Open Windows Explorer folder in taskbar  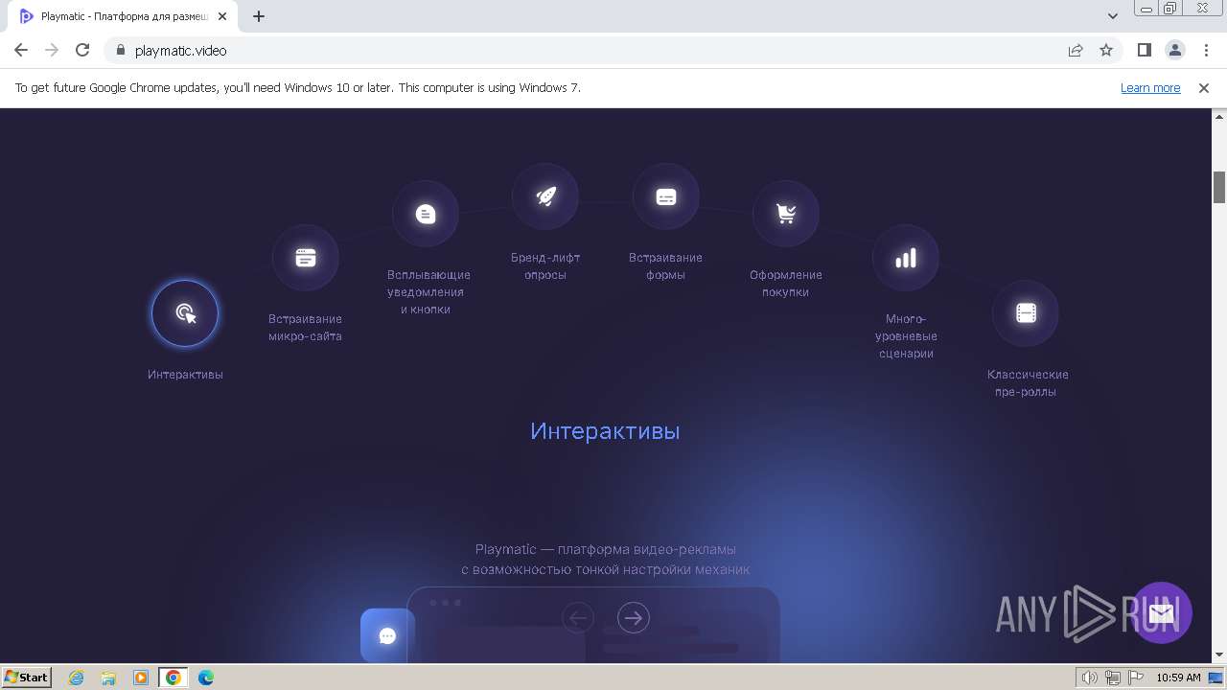pyautogui.click(x=108, y=678)
